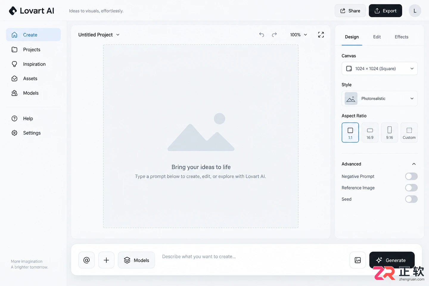Click the undo arrow icon
Screen dimensions: 429x286
262,35
